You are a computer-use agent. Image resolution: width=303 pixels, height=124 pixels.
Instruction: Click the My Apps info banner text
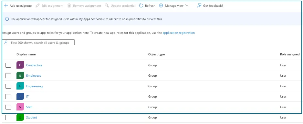(x=87, y=19)
